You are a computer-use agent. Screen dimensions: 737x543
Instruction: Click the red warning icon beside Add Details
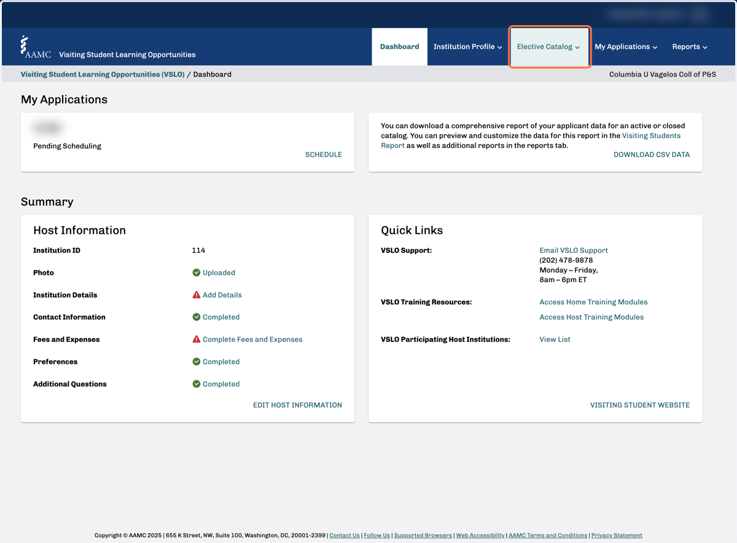197,295
